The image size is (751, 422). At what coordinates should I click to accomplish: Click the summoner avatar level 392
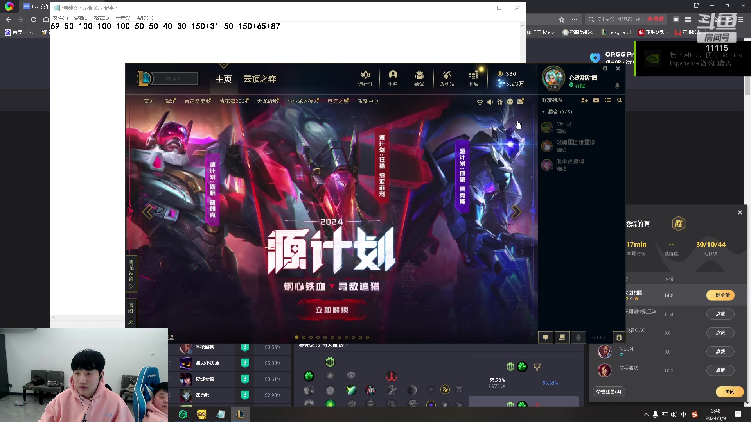pyautogui.click(x=553, y=78)
